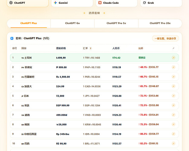Open the Vietnam row arrow link
This screenshot has width=189, height=151.
tap(173, 115)
